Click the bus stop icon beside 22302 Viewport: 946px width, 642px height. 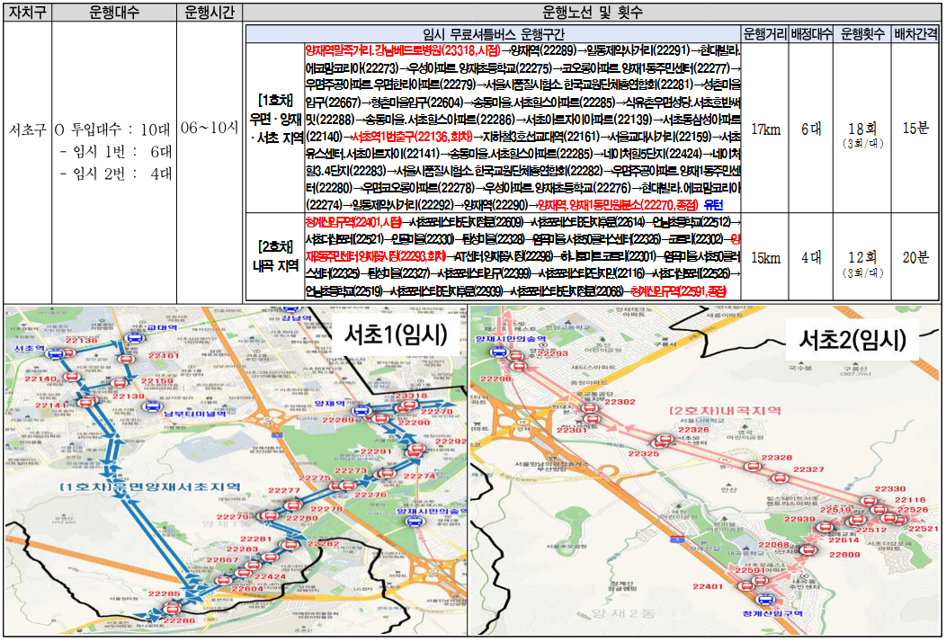click(x=589, y=408)
